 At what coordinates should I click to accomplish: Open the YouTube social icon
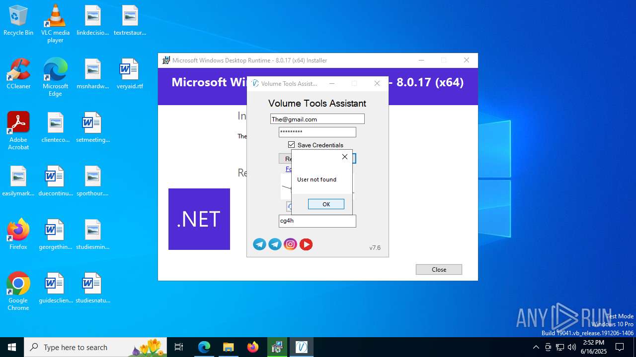point(306,244)
